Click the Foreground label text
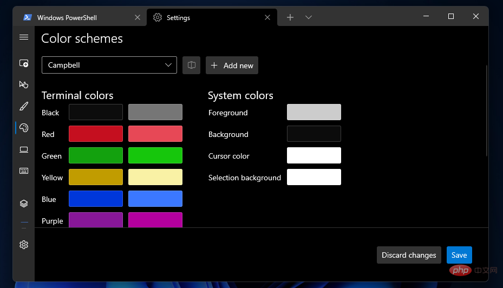The image size is (503, 288). pos(228,113)
